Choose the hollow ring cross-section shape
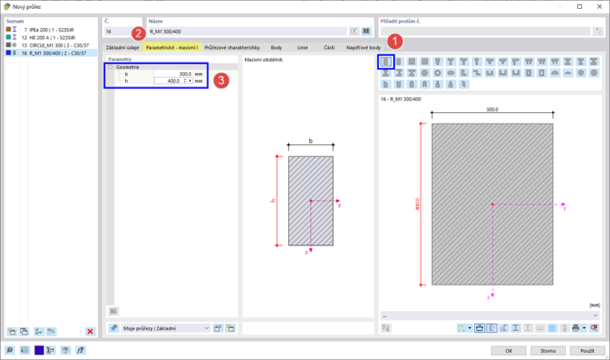Image resolution: width=610 pixels, height=360 pixels. coord(437,73)
